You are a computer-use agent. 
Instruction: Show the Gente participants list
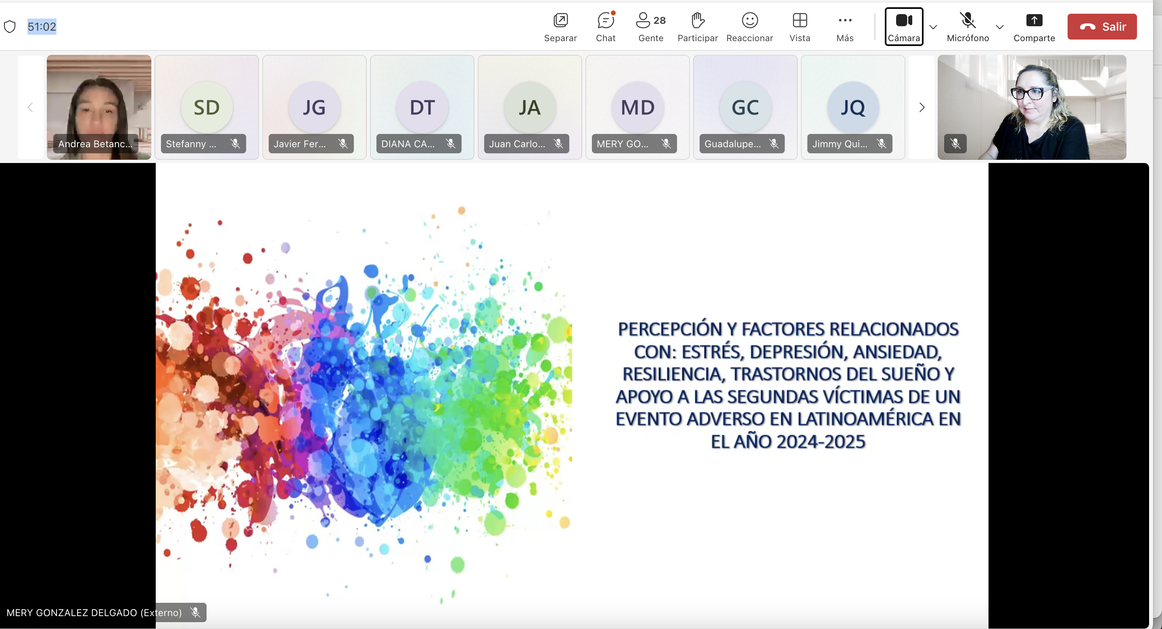click(650, 27)
